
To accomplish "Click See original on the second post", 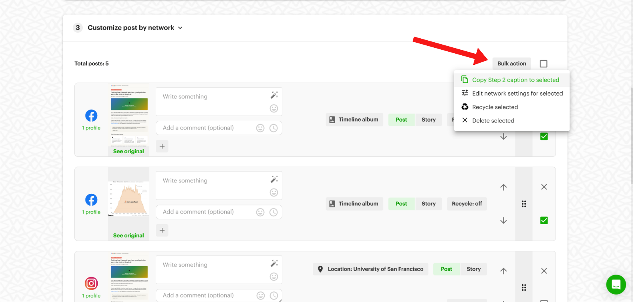I will pos(129,235).
